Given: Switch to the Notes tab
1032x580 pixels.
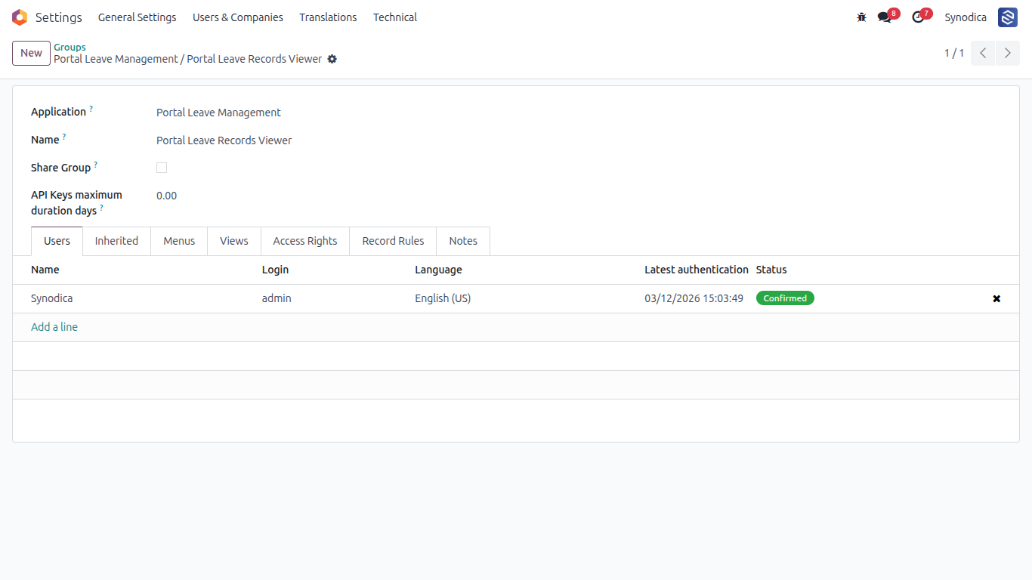Looking at the screenshot, I should click(463, 241).
